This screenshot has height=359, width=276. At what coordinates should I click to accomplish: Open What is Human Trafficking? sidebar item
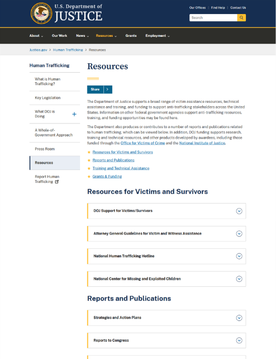[55, 82]
